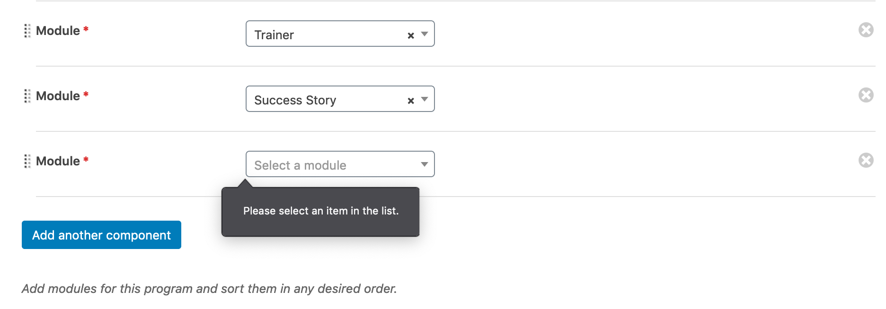Image resolution: width=886 pixels, height=309 pixels.
Task: Remove the empty module row via its circular X
Action: click(x=866, y=160)
